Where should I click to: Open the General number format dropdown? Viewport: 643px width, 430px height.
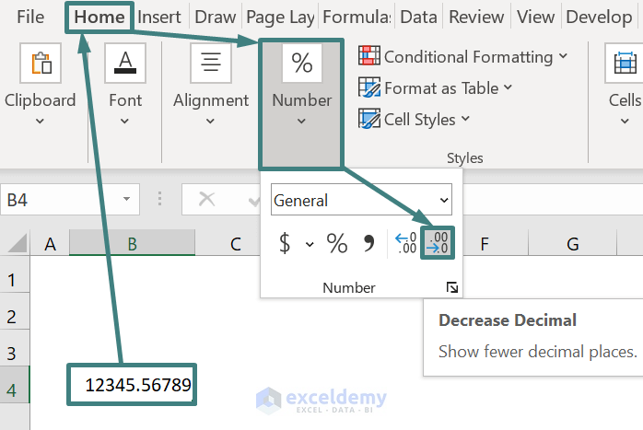coord(361,200)
